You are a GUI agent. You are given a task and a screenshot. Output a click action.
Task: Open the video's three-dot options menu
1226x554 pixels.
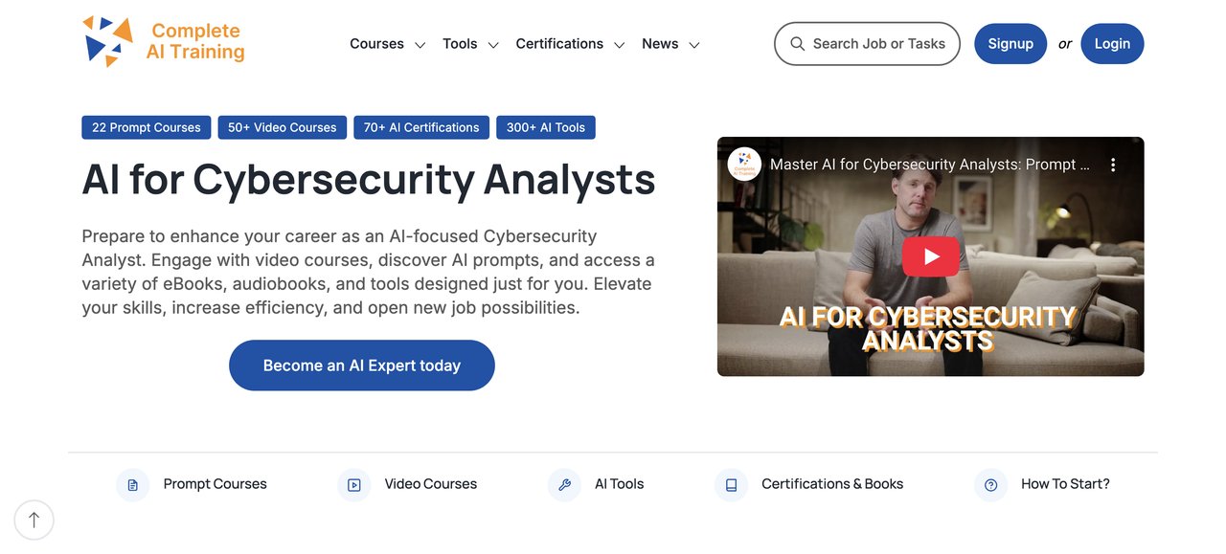point(1113,165)
